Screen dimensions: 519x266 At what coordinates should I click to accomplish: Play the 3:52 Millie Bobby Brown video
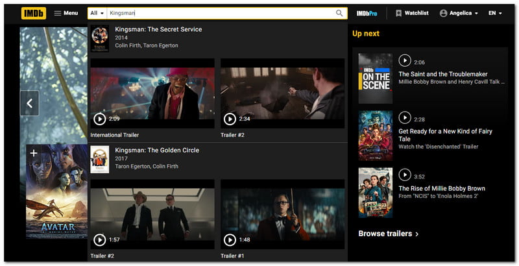(404, 175)
